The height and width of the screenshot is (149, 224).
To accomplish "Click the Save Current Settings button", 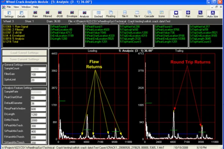I will pos(25,59).
